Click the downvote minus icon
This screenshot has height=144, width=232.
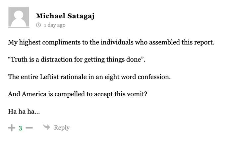coord(29,128)
